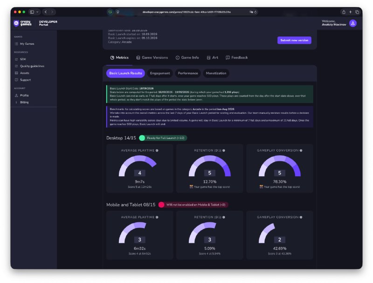Click info icon next to Desktop Average Playtime

pos(157,150)
